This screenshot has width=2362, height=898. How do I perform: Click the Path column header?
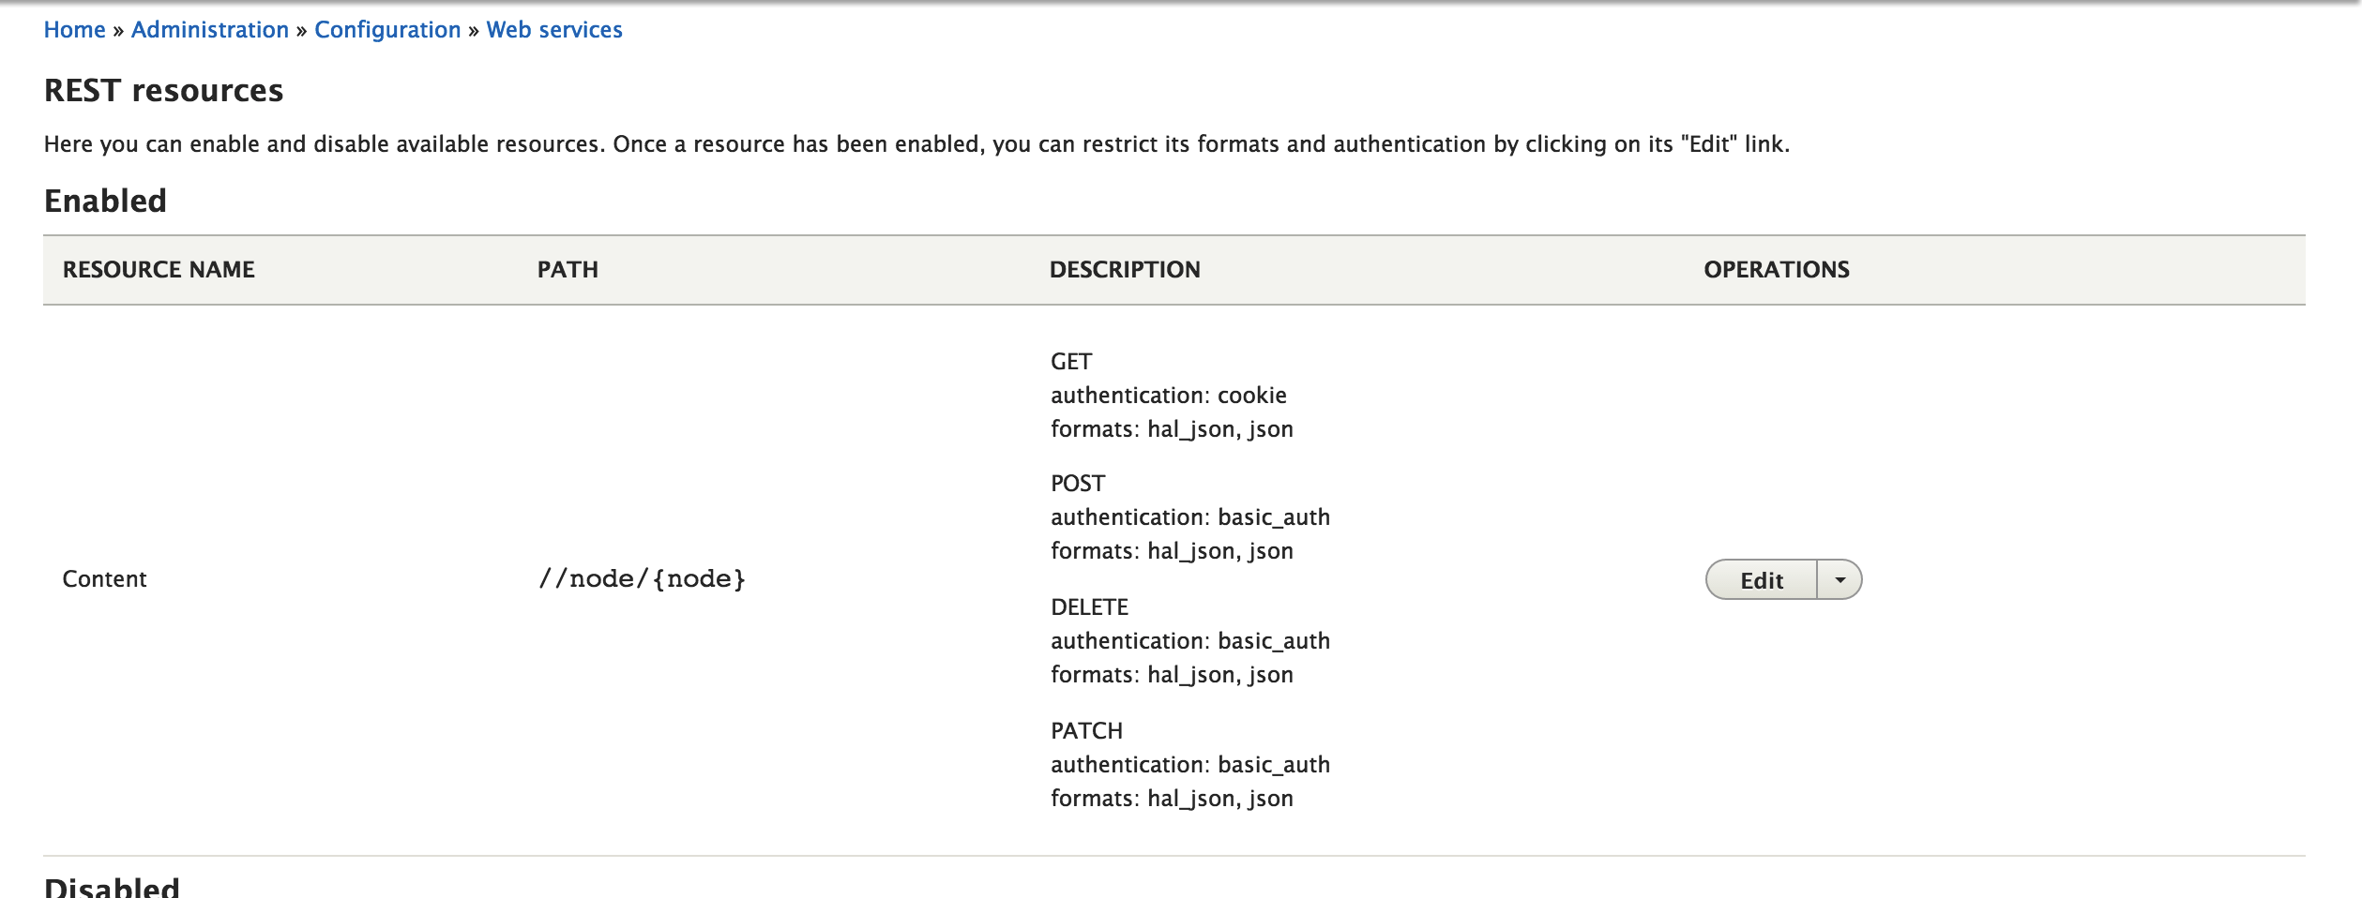point(568,270)
